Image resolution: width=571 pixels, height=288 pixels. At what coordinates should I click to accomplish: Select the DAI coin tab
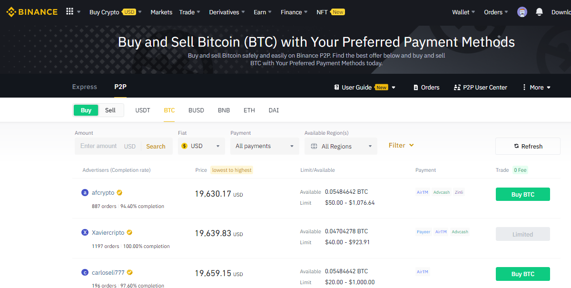(274, 110)
